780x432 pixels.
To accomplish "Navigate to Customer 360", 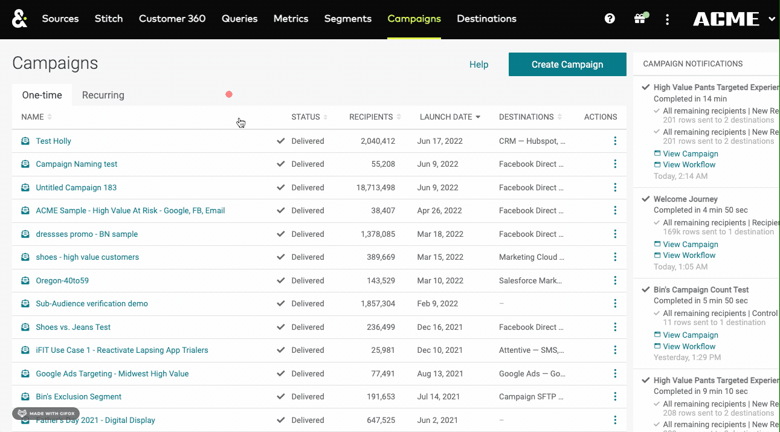I will (x=172, y=19).
